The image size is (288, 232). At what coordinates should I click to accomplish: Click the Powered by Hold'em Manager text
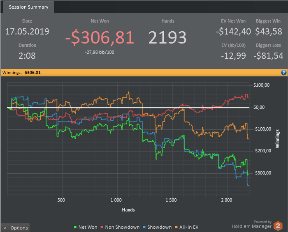[x=252, y=225]
